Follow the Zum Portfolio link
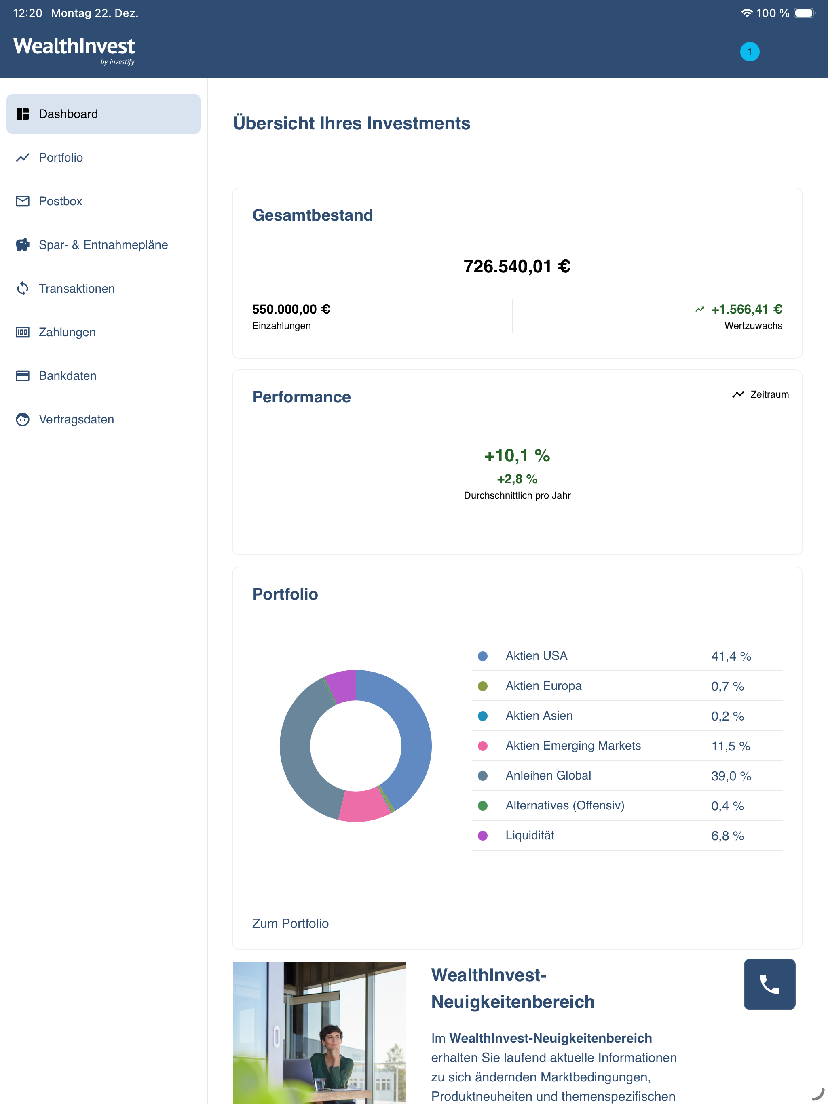The height and width of the screenshot is (1104, 828). click(x=290, y=923)
